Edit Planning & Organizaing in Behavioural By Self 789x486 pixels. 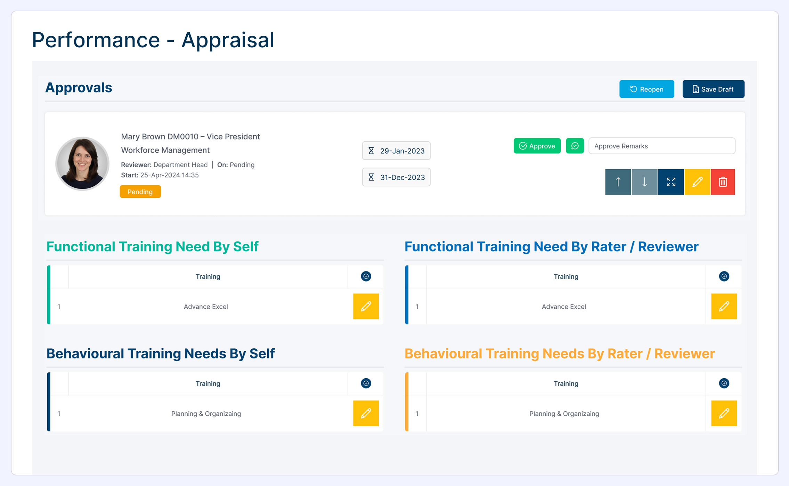point(366,413)
